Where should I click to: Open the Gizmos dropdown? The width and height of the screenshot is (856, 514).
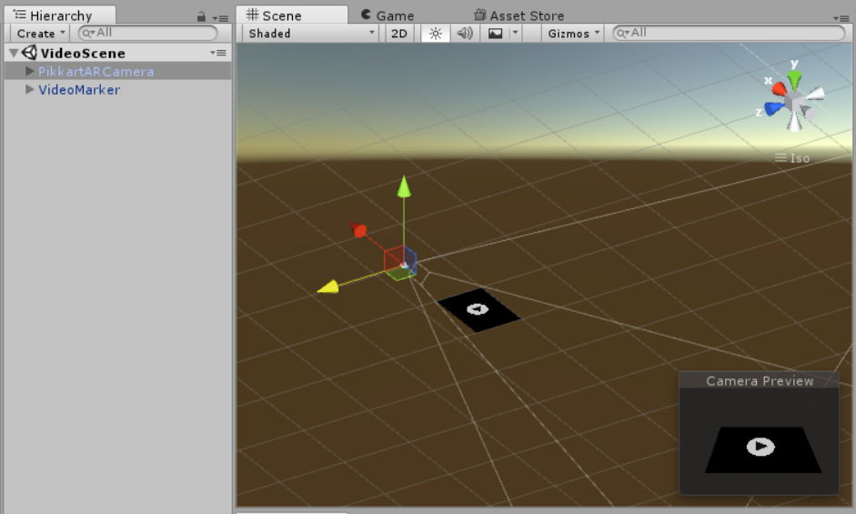tap(573, 34)
